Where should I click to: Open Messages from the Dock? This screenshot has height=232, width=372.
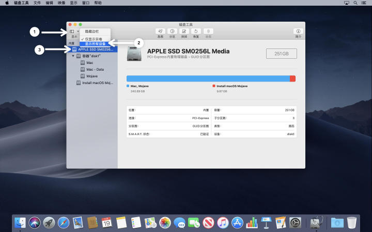[180, 223]
